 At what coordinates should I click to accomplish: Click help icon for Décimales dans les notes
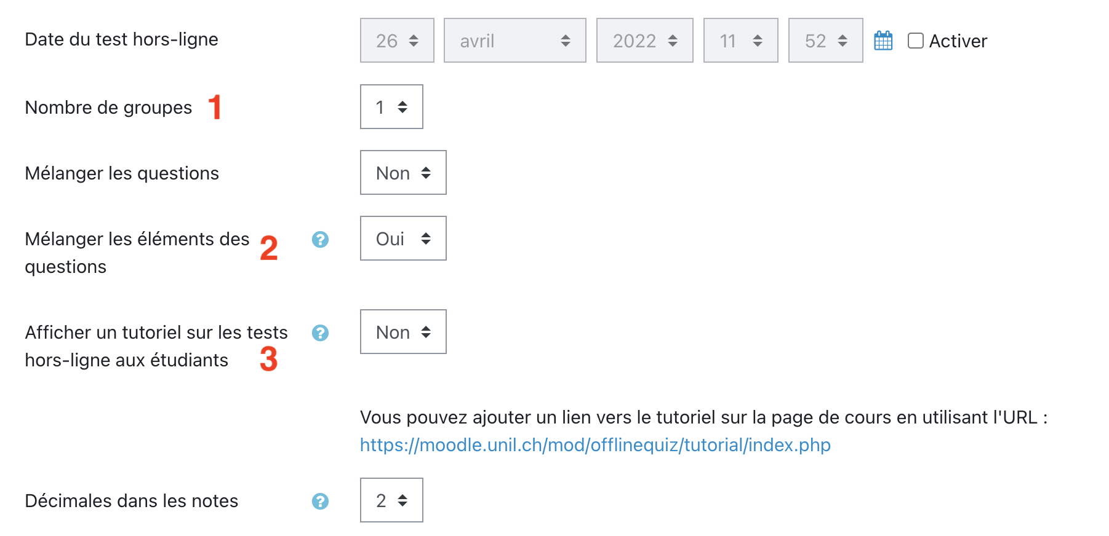click(320, 501)
